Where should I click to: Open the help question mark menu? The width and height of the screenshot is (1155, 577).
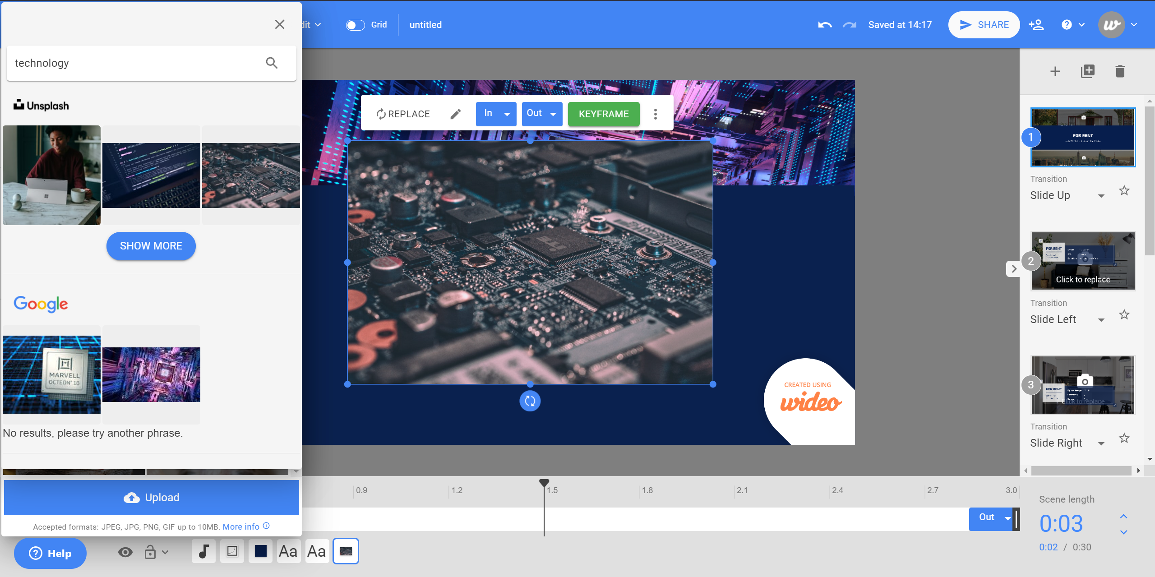point(1072,25)
